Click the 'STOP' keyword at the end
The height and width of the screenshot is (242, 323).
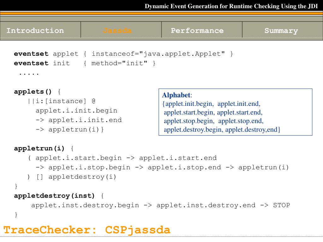click(x=282, y=205)
